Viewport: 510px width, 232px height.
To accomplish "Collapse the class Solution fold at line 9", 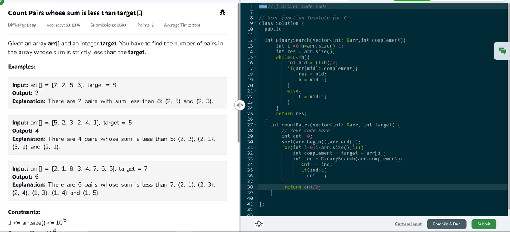I will pyautogui.click(x=256, y=23).
